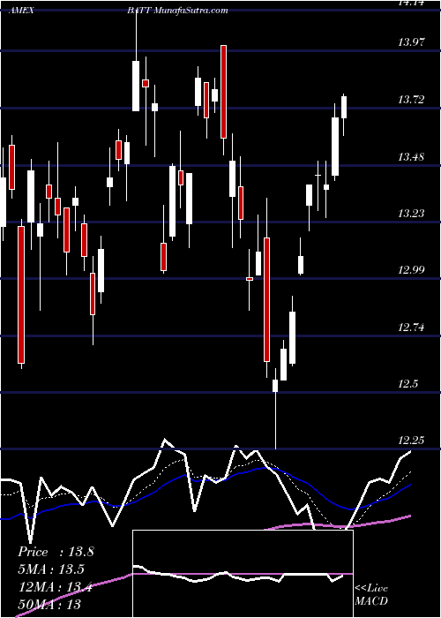Click the AMEX exchange label

22,11
